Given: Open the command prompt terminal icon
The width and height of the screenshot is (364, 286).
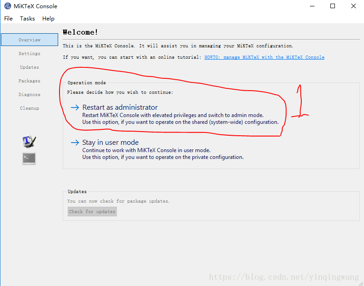Looking at the screenshot, I should (29, 158).
